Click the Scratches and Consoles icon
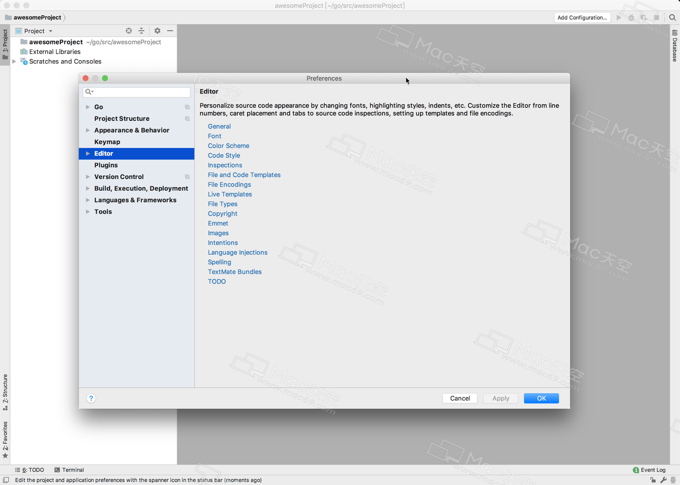Screen dimensions: 680x485 pos(24,61)
